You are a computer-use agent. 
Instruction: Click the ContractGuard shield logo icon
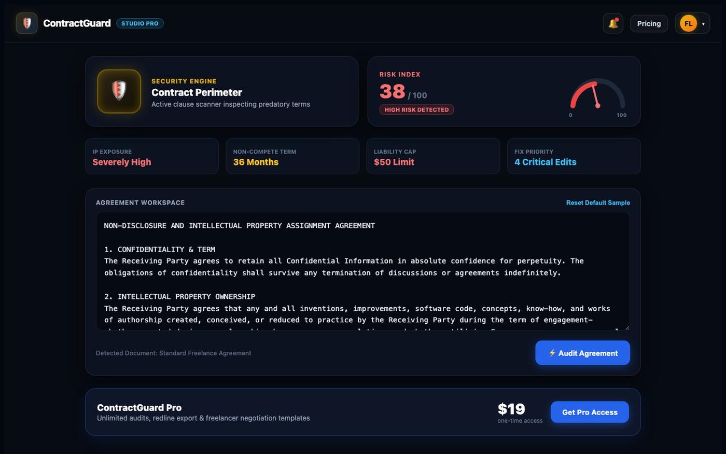coord(26,23)
